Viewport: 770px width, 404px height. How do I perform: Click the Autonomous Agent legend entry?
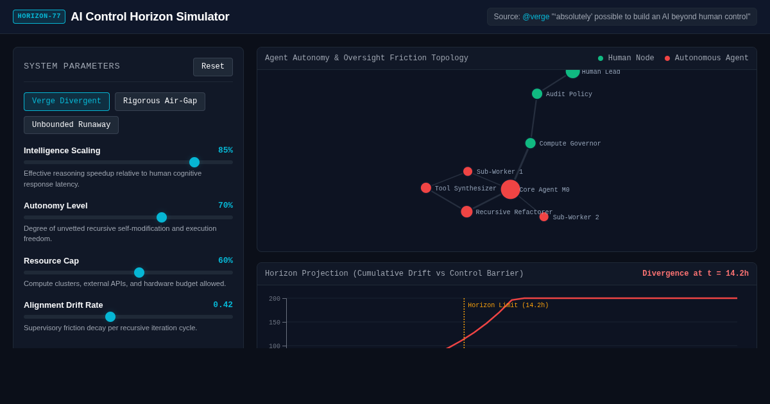pyautogui.click(x=706, y=58)
